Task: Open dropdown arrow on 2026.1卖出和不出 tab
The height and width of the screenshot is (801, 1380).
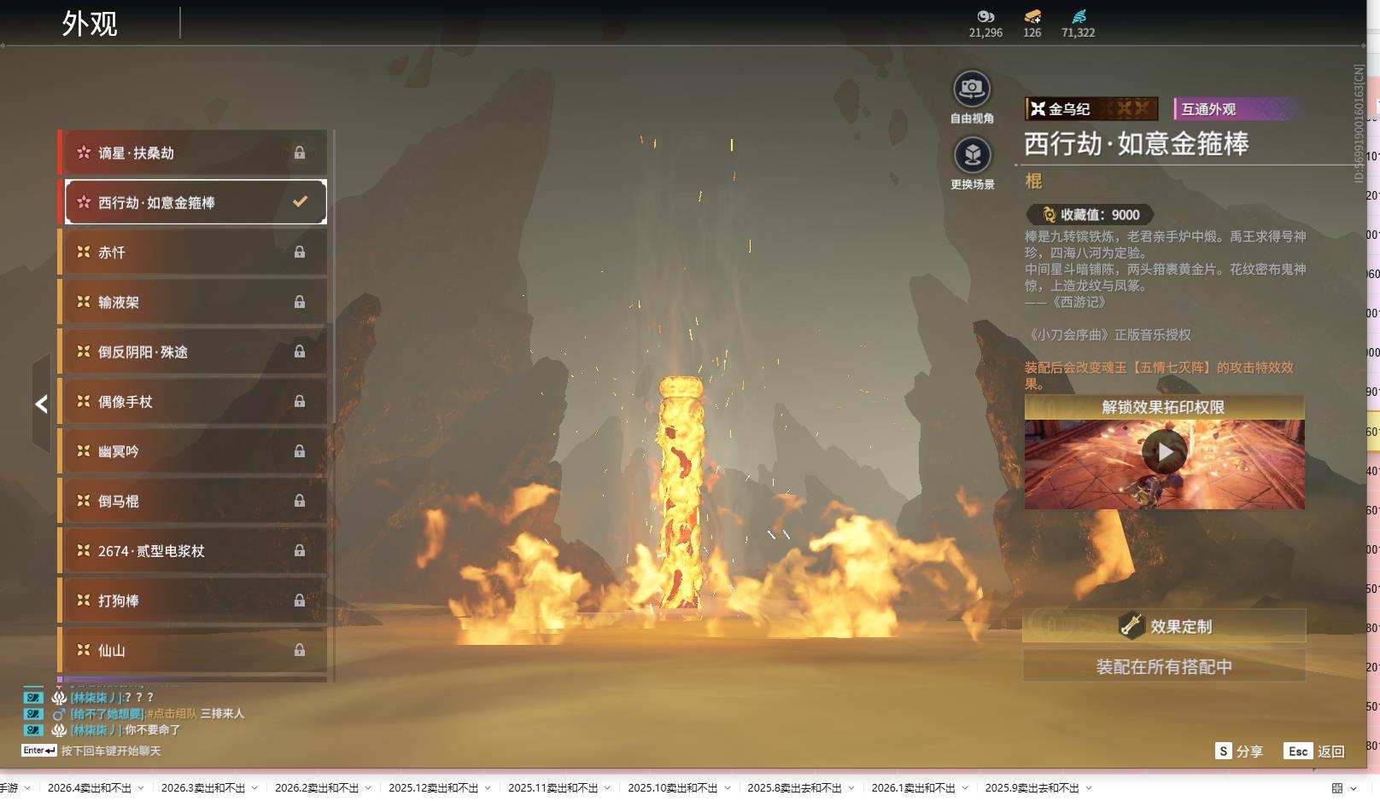Action: click(x=965, y=787)
